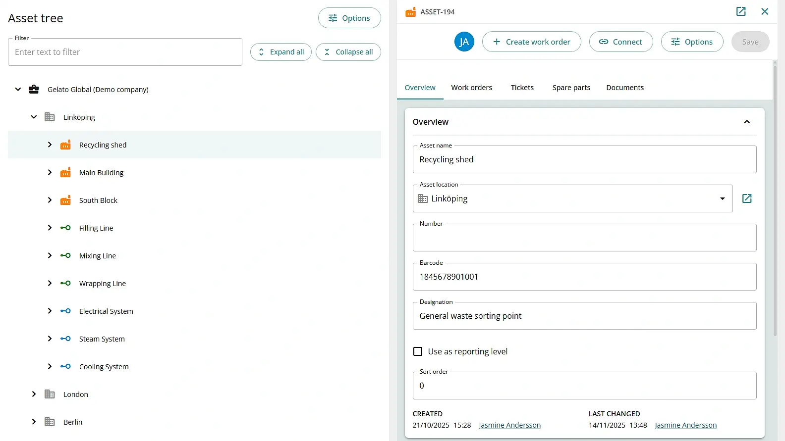Switch to the Tickets tab
The height and width of the screenshot is (441, 785).
tap(522, 88)
